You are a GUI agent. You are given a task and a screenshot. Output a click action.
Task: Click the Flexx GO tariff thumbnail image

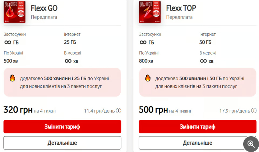point(15,12)
